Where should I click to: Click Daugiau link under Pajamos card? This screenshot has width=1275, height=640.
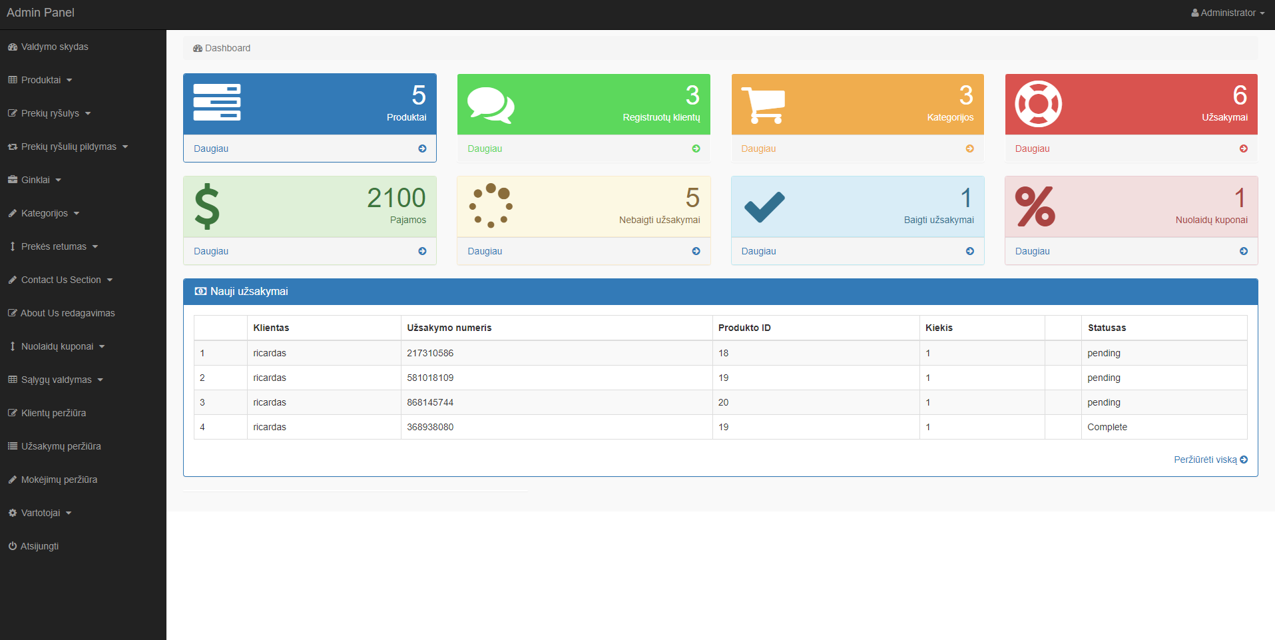pos(211,251)
